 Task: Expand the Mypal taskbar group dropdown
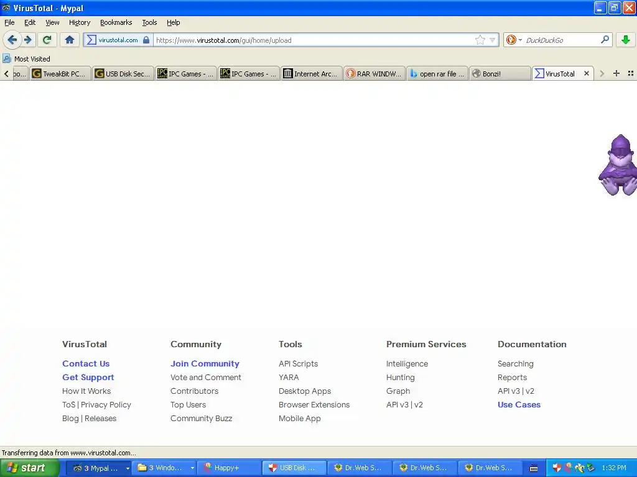127,468
